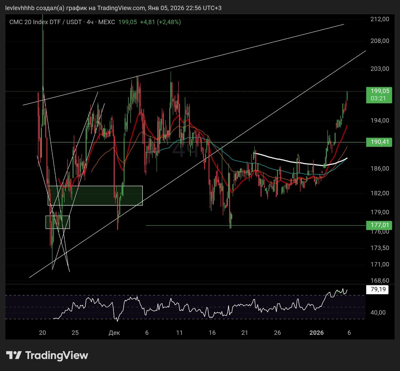
Task: Click the 03:21 candle countdown timer
Action: click(x=378, y=98)
